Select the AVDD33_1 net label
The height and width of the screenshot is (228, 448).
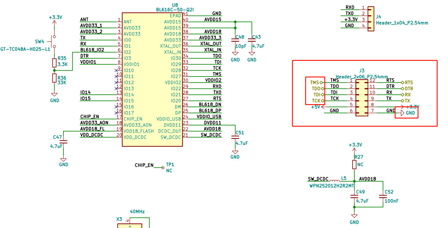91,25
